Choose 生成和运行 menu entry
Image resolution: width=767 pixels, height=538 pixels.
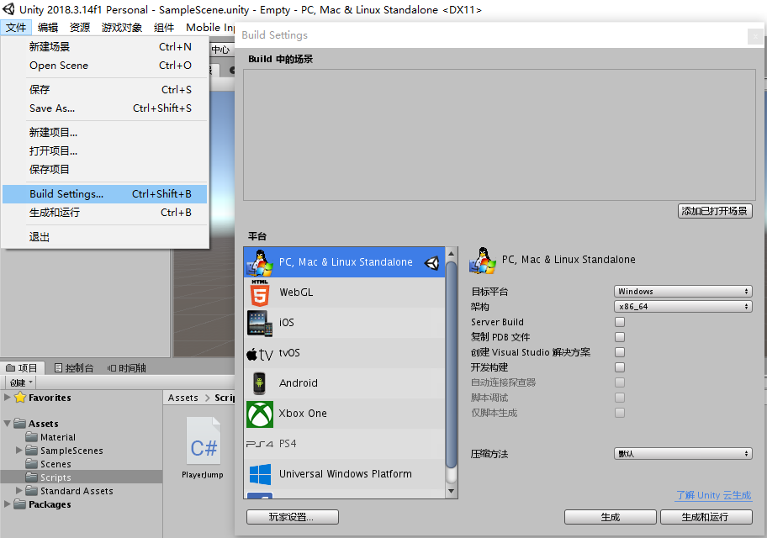[104, 213]
